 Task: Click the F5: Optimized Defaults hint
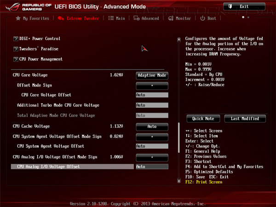coord(209,172)
